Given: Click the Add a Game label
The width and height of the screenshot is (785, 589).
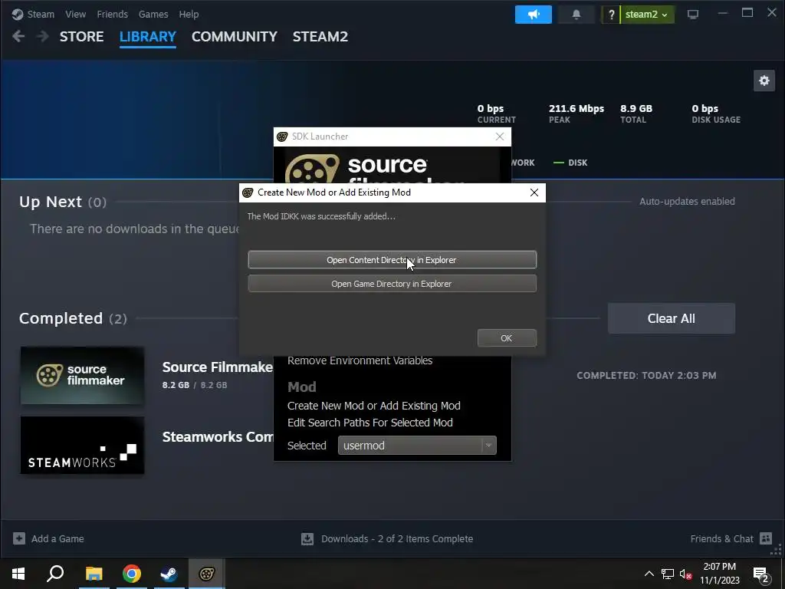Looking at the screenshot, I should click(x=57, y=539).
